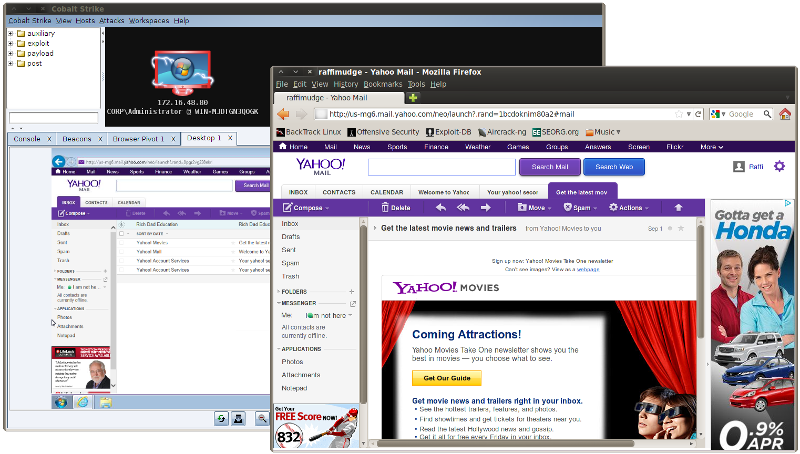Click the refresh icon below the Desktop 1 view
800x454 pixels.
(x=221, y=419)
